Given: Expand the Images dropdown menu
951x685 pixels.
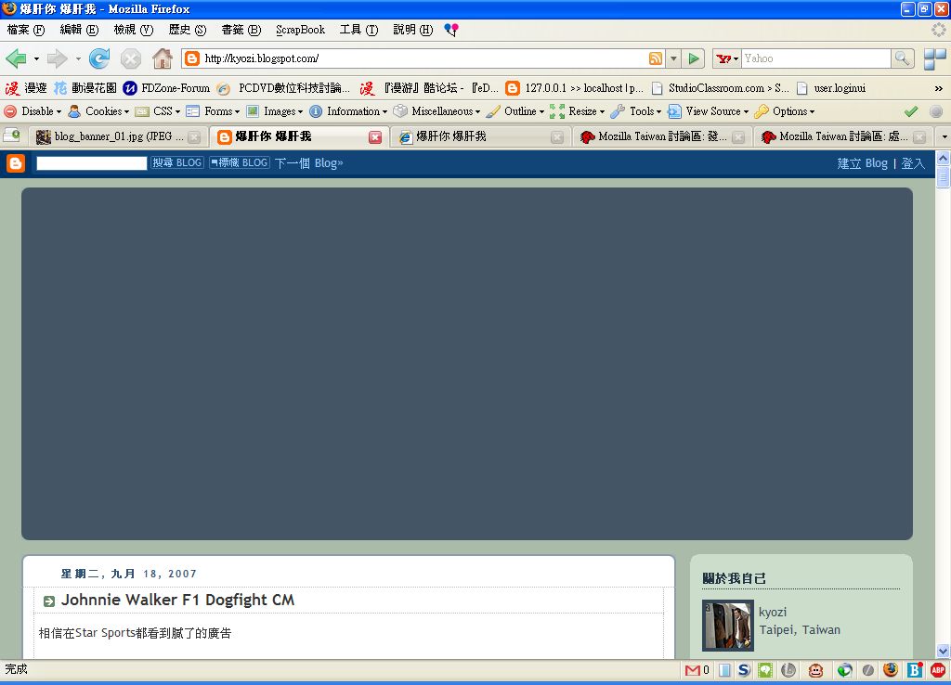Looking at the screenshot, I should [275, 111].
